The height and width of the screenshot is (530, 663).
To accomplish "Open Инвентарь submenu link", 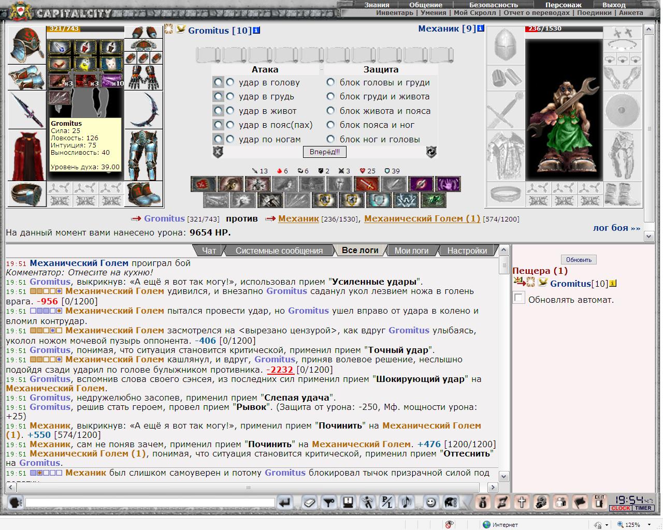I will pyautogui.click(x=395, y=13).
